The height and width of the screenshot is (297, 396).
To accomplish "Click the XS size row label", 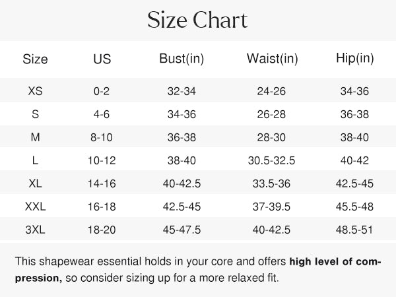I will point(35,90).
